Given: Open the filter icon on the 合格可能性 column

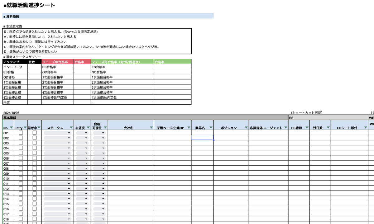Looking at the screenshot, I should [105, 128].
